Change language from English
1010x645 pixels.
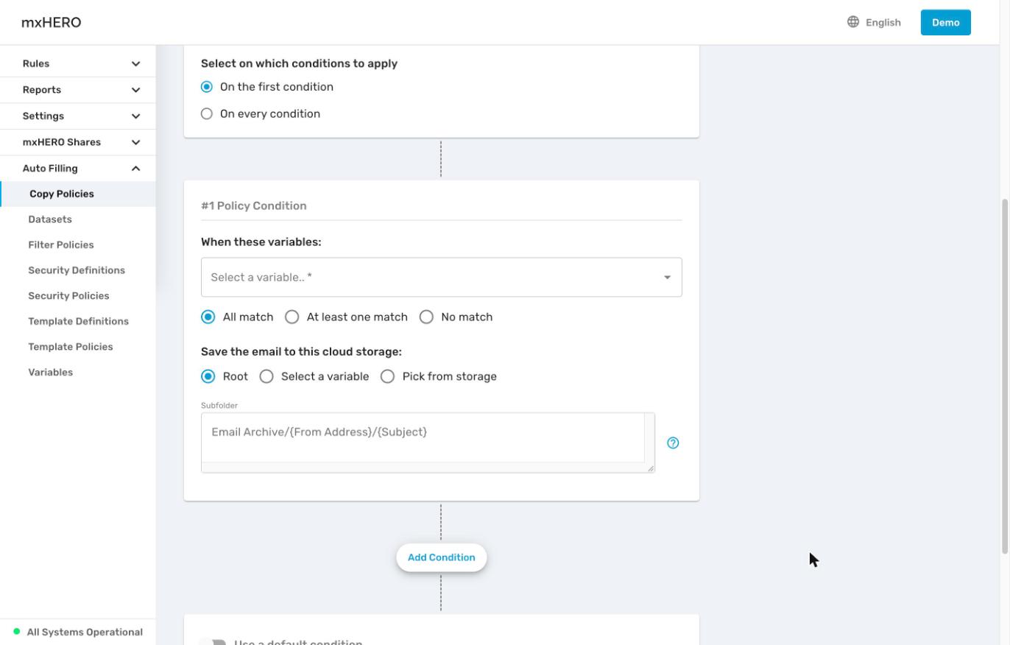883,22
